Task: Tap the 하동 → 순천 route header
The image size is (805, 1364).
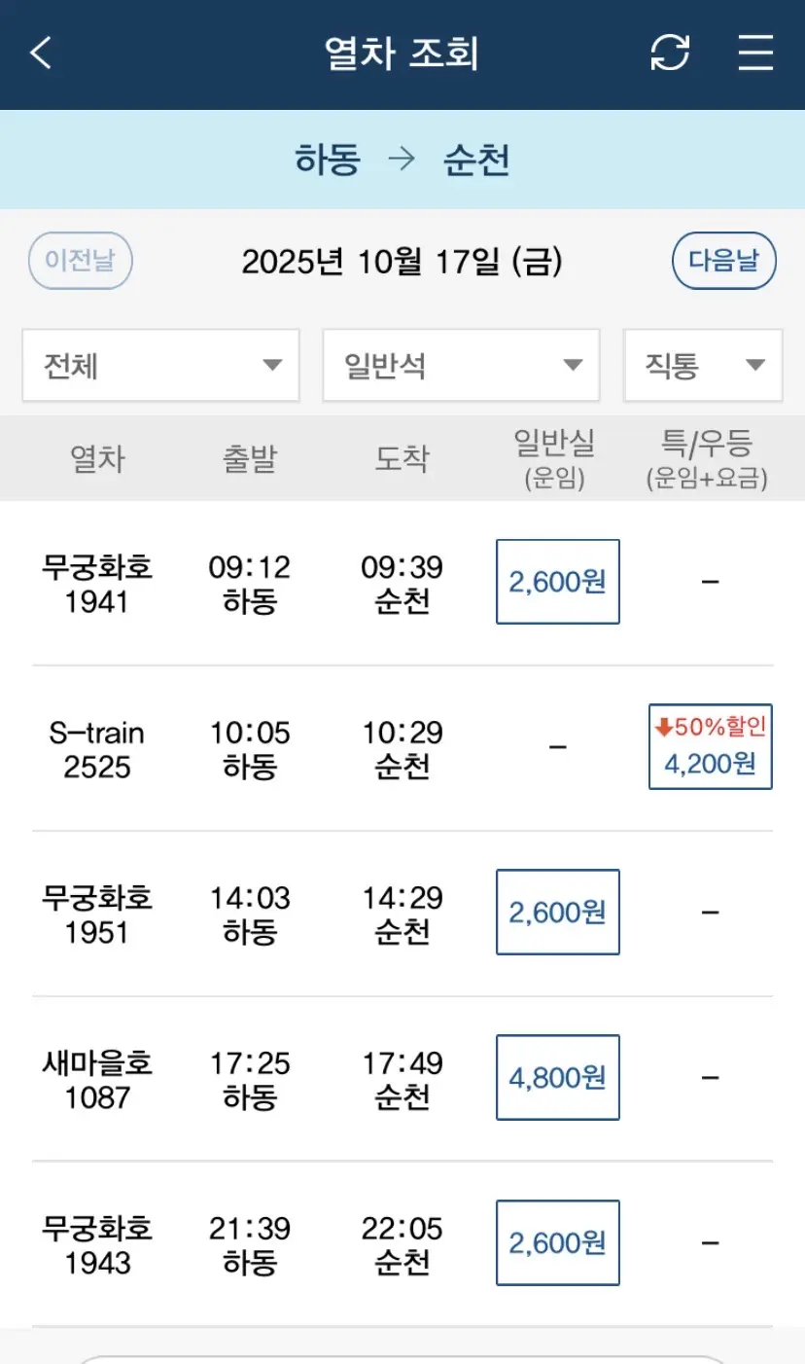Action: pos(402,160)
